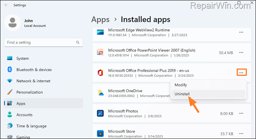This screenshot has height=139, width=256.
Task: Click the Accounts person icon
Action: [x=10, y=115]
